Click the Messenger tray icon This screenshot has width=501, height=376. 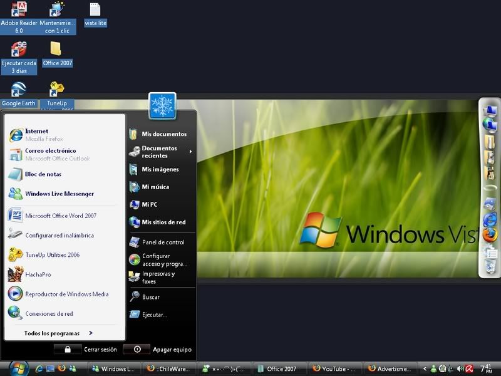tap(433, 369)
